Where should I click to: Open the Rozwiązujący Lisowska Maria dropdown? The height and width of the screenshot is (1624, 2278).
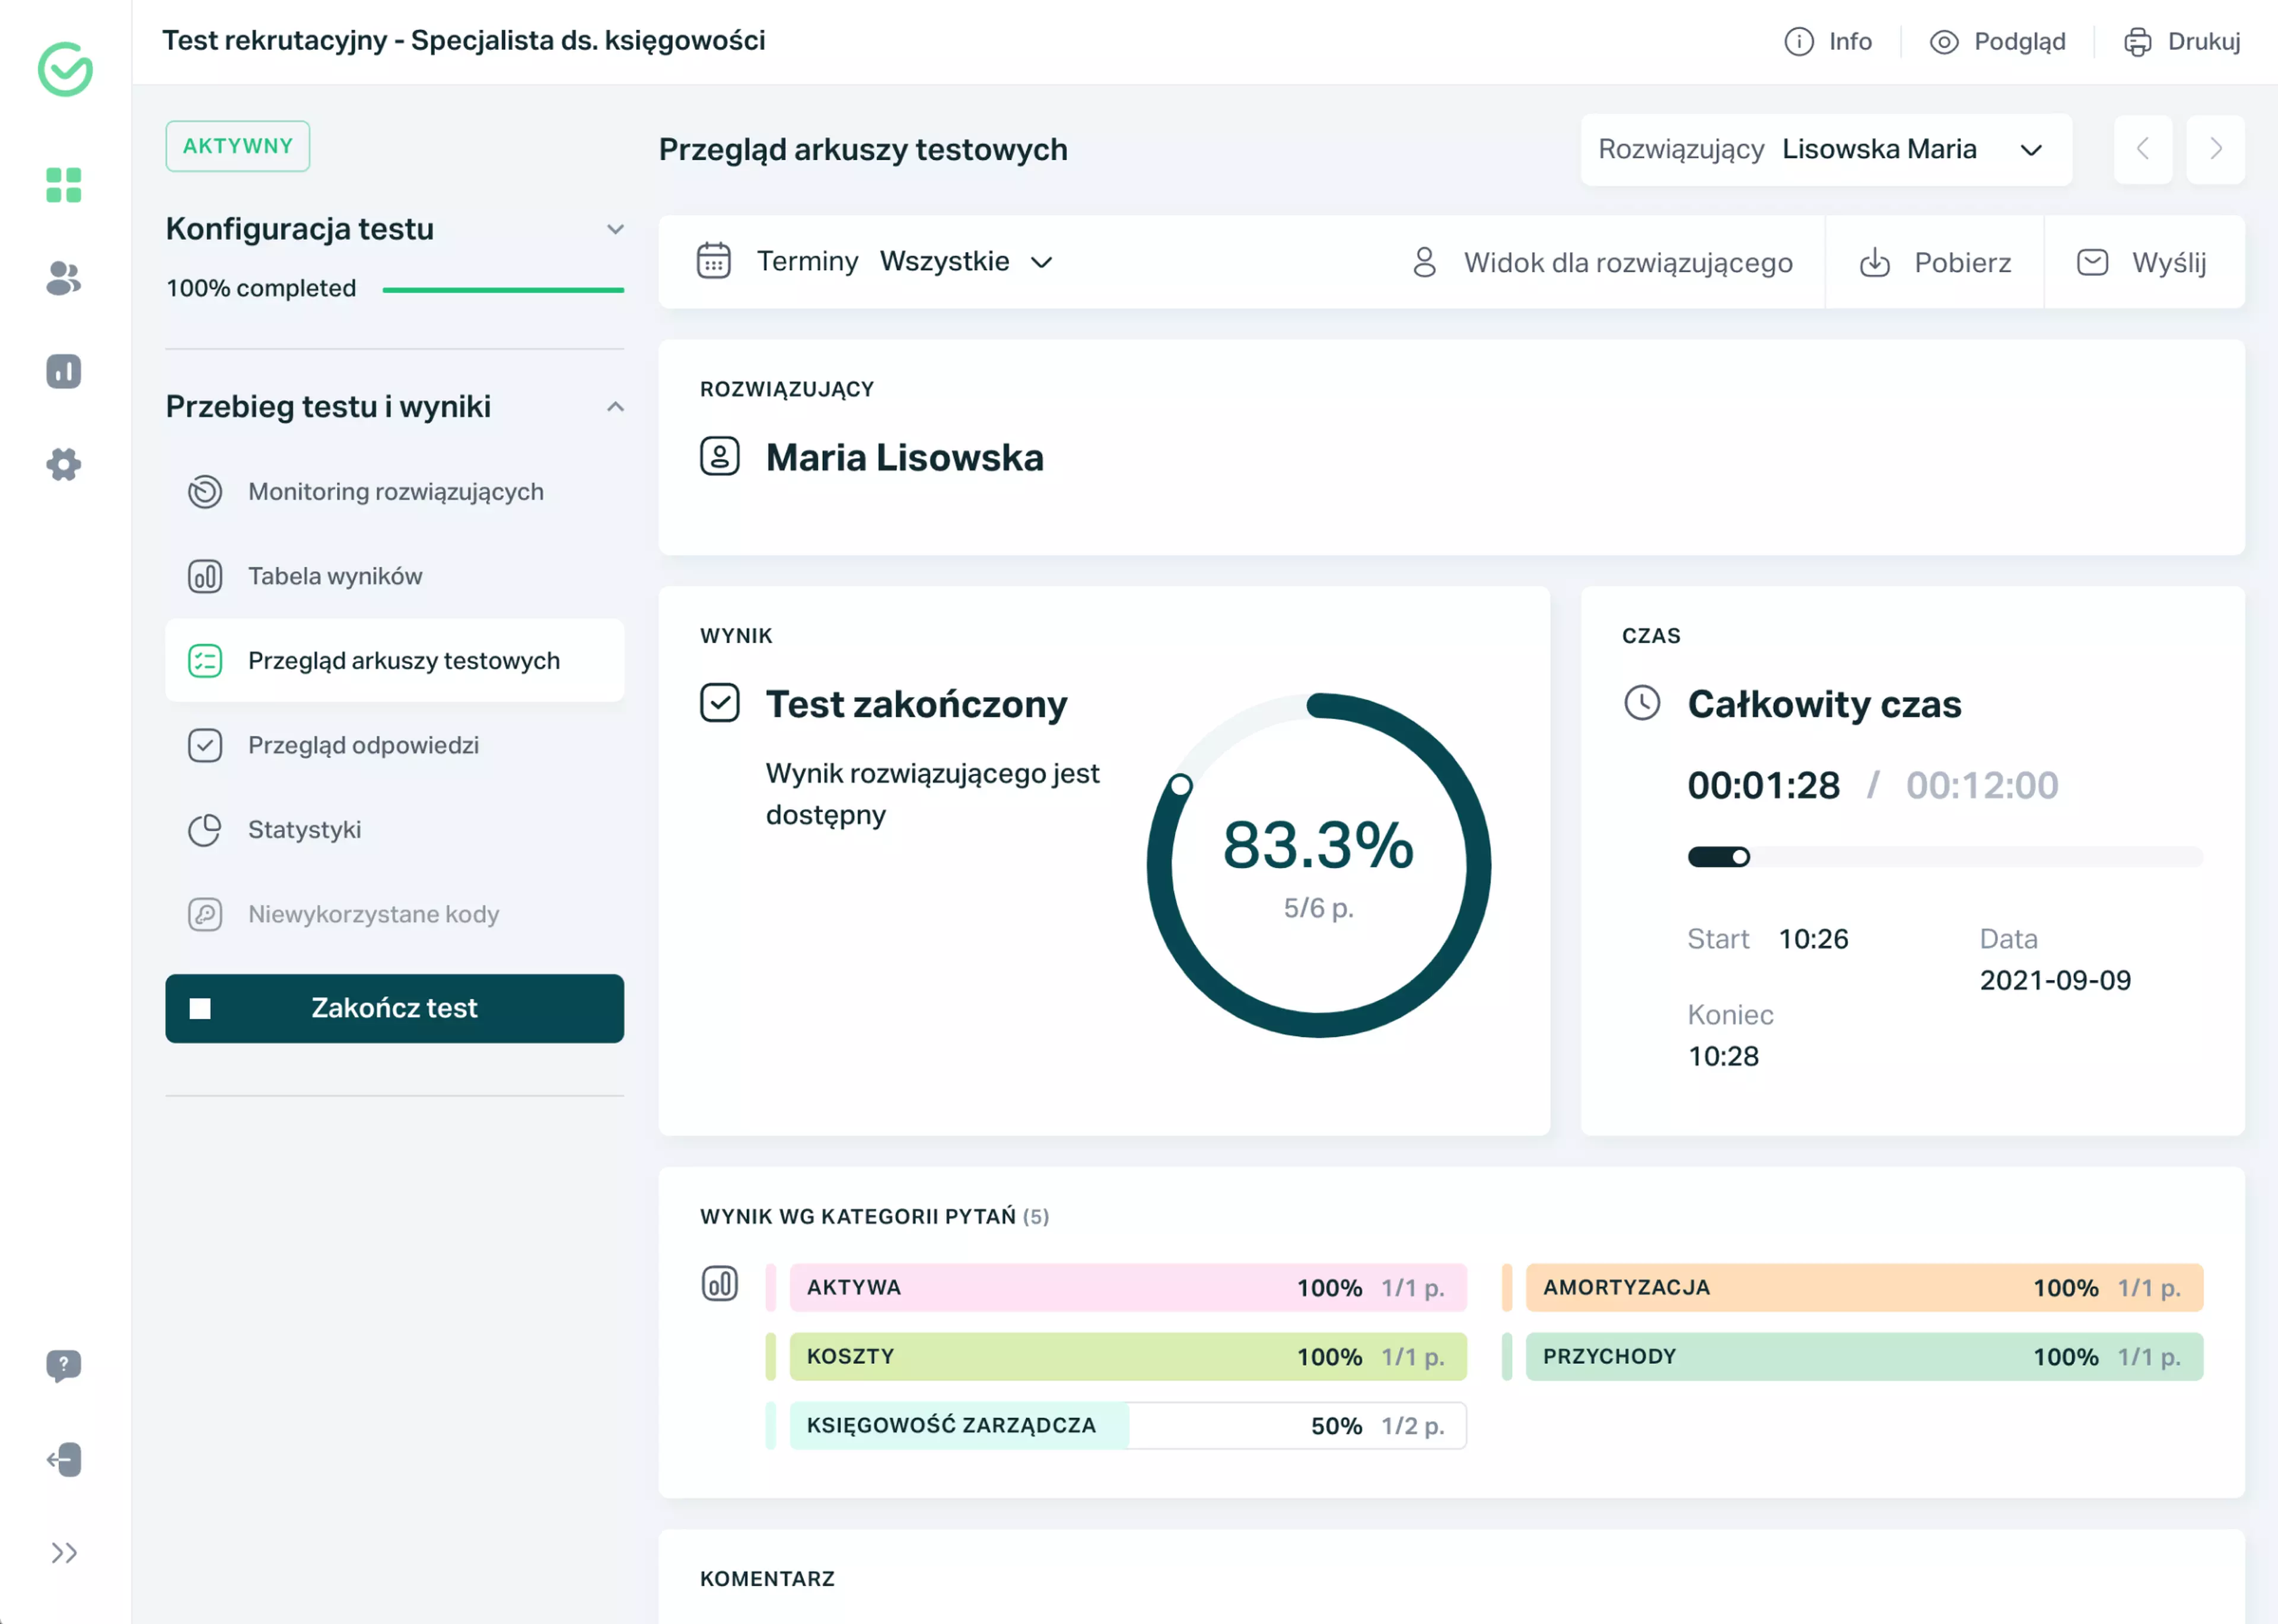1825,149
